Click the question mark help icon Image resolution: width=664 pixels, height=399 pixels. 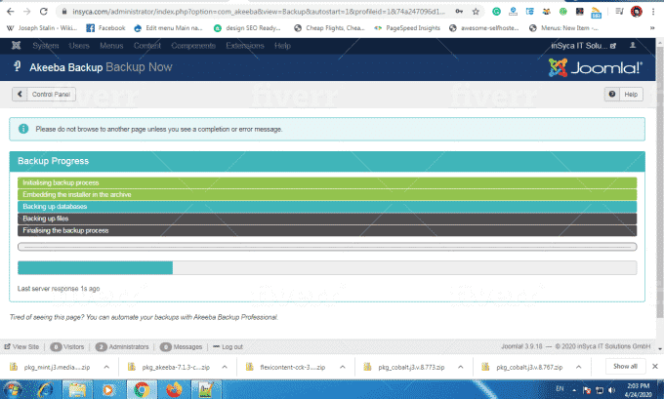point(612,94)
